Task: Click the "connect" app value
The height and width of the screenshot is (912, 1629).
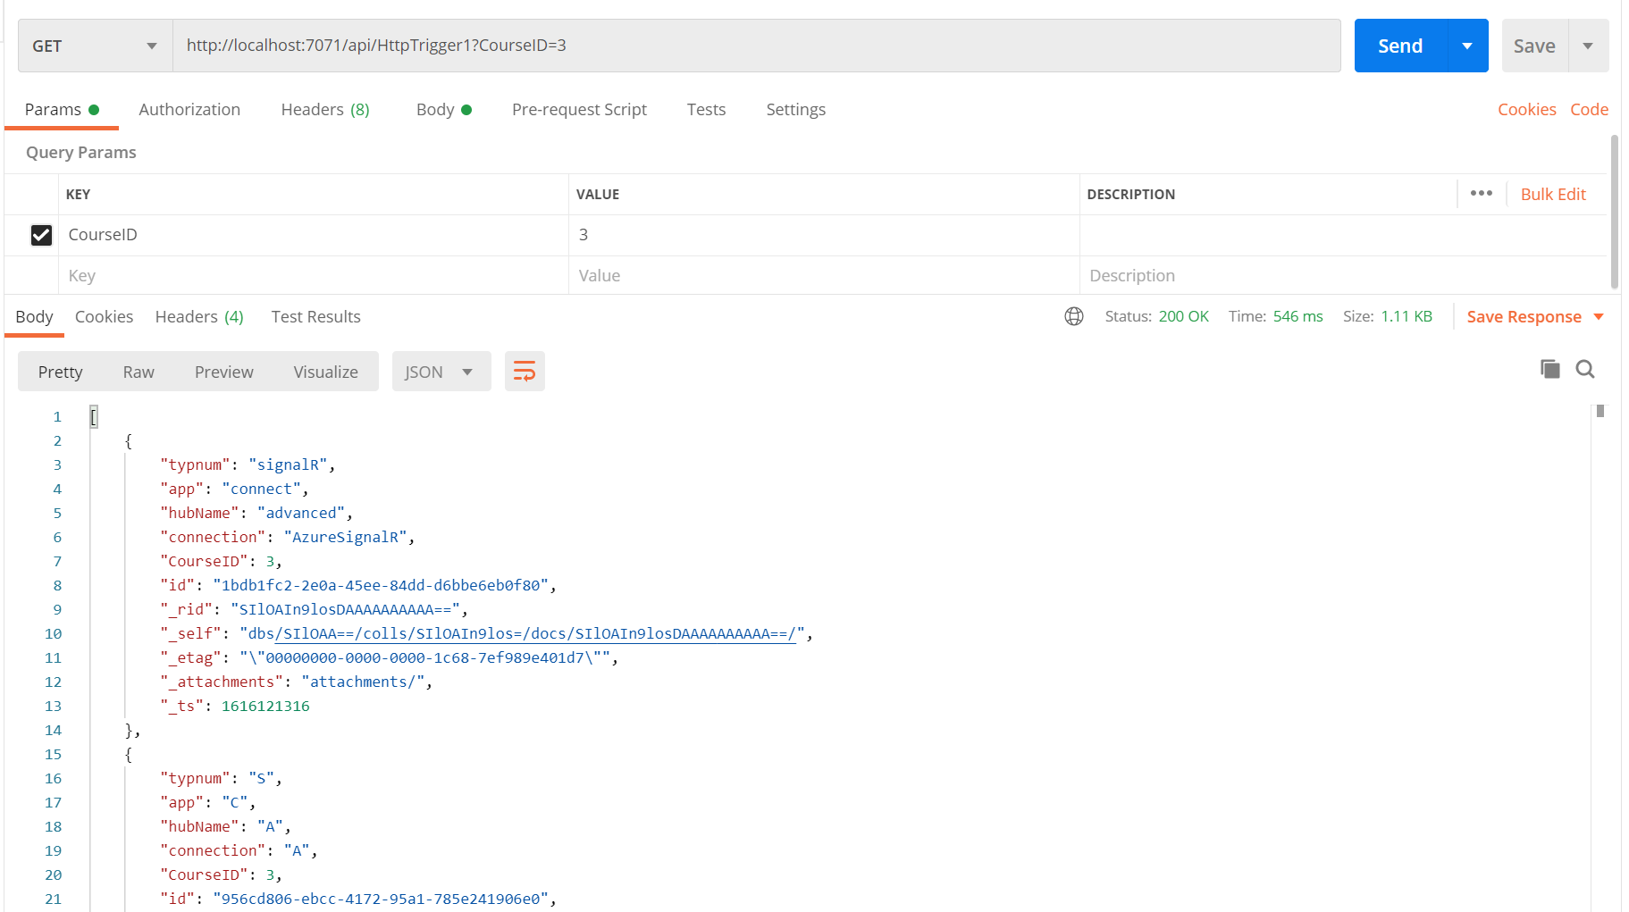Action: pyautogui.click(x=261, y=489)
